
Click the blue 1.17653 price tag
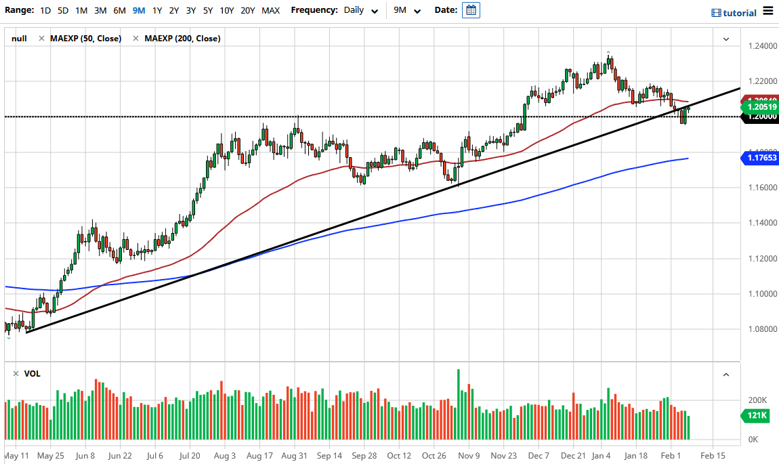pyautogui.click(x=759, y=158)
